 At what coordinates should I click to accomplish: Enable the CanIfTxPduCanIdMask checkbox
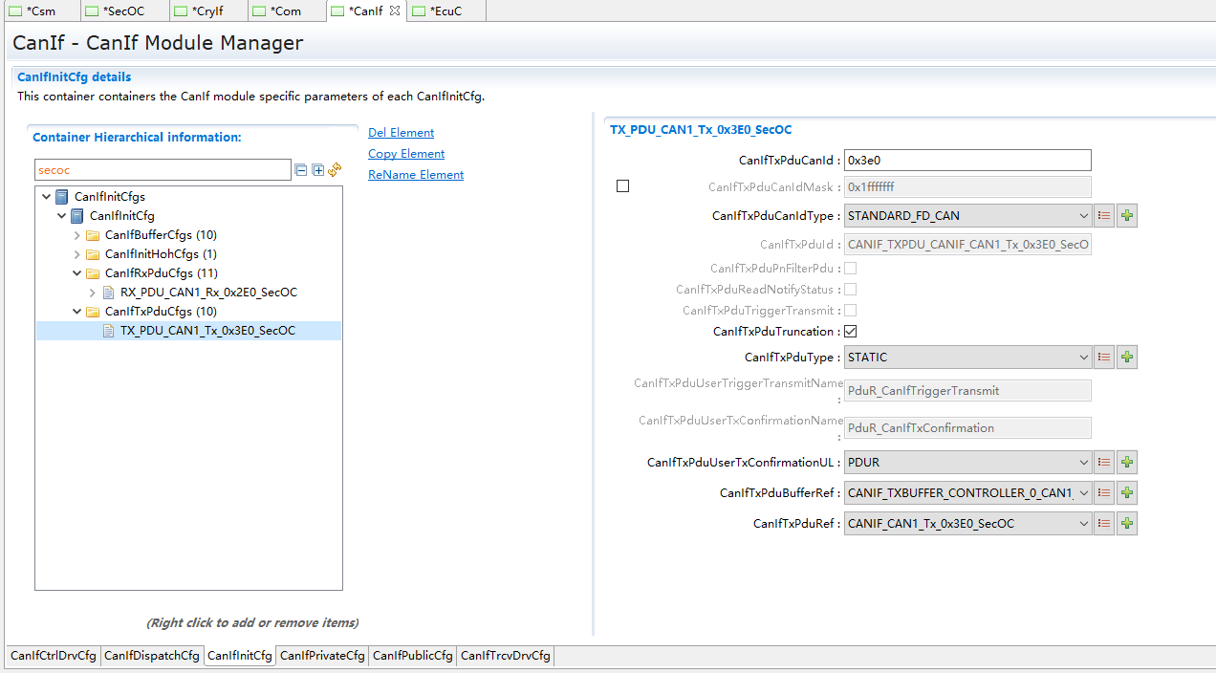[622, 186]
